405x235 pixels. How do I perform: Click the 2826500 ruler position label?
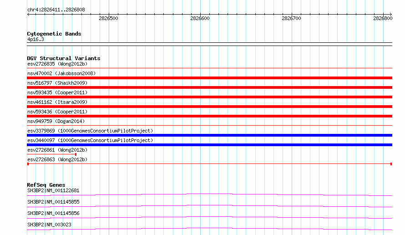pyautogui.click(x=108, y=18)
